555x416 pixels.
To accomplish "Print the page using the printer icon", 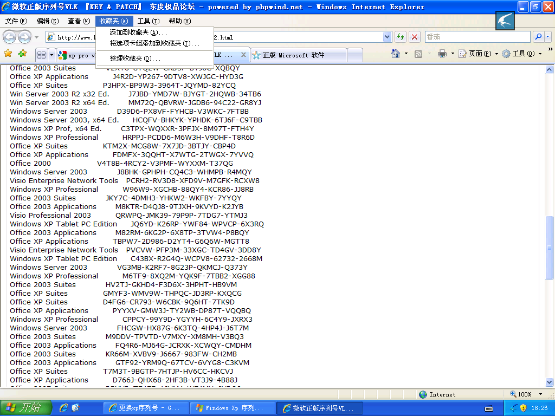I will [x=442, y=54].
